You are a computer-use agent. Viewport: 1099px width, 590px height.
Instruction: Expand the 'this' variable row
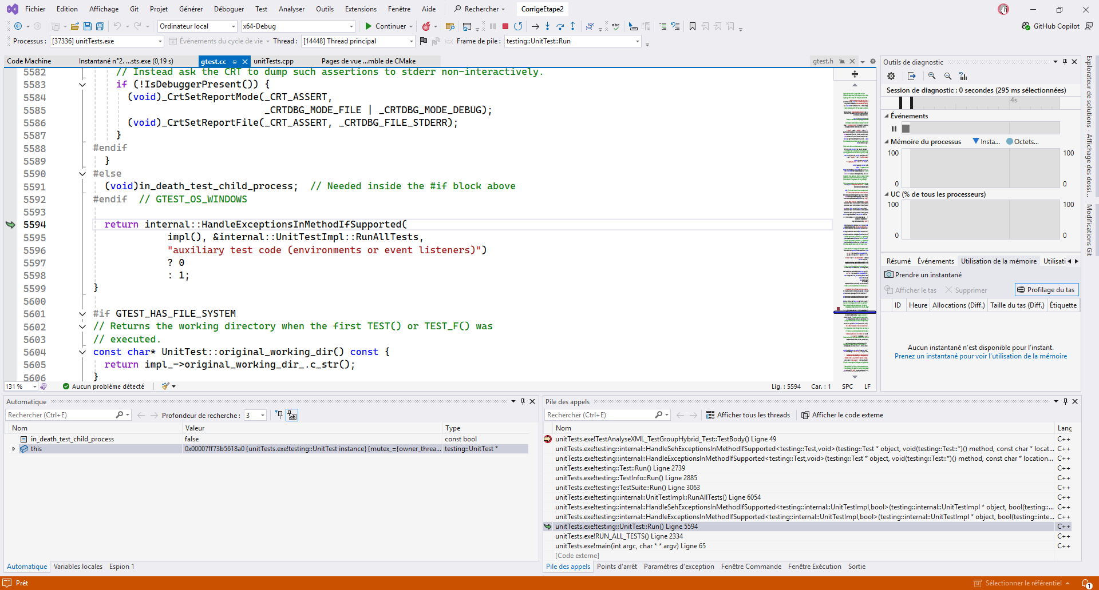tap(14, 449)
